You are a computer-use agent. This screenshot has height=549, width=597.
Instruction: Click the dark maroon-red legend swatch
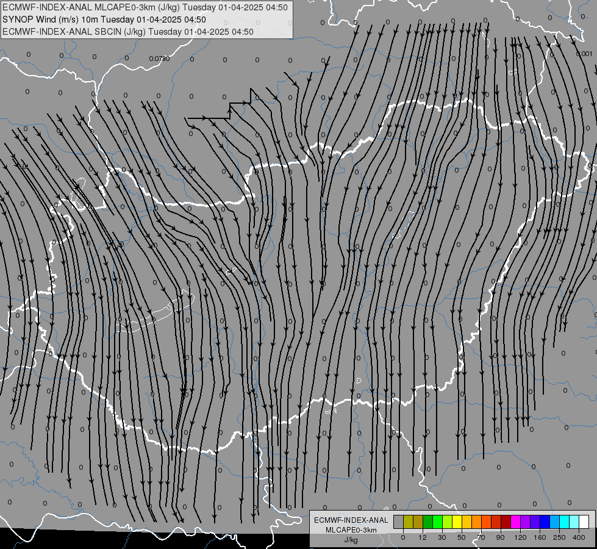[x=506, y=522]
